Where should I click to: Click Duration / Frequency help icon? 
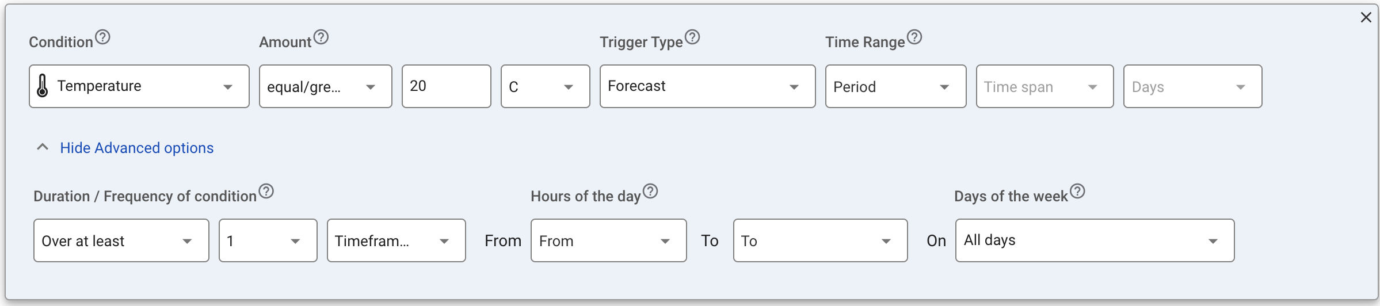[266, 192]
